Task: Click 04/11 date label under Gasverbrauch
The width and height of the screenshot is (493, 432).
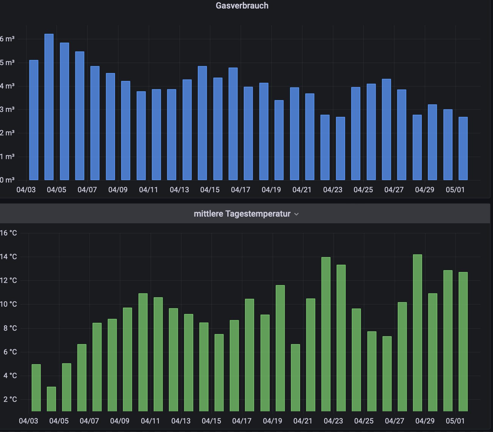Action: [x=149, y=190]
